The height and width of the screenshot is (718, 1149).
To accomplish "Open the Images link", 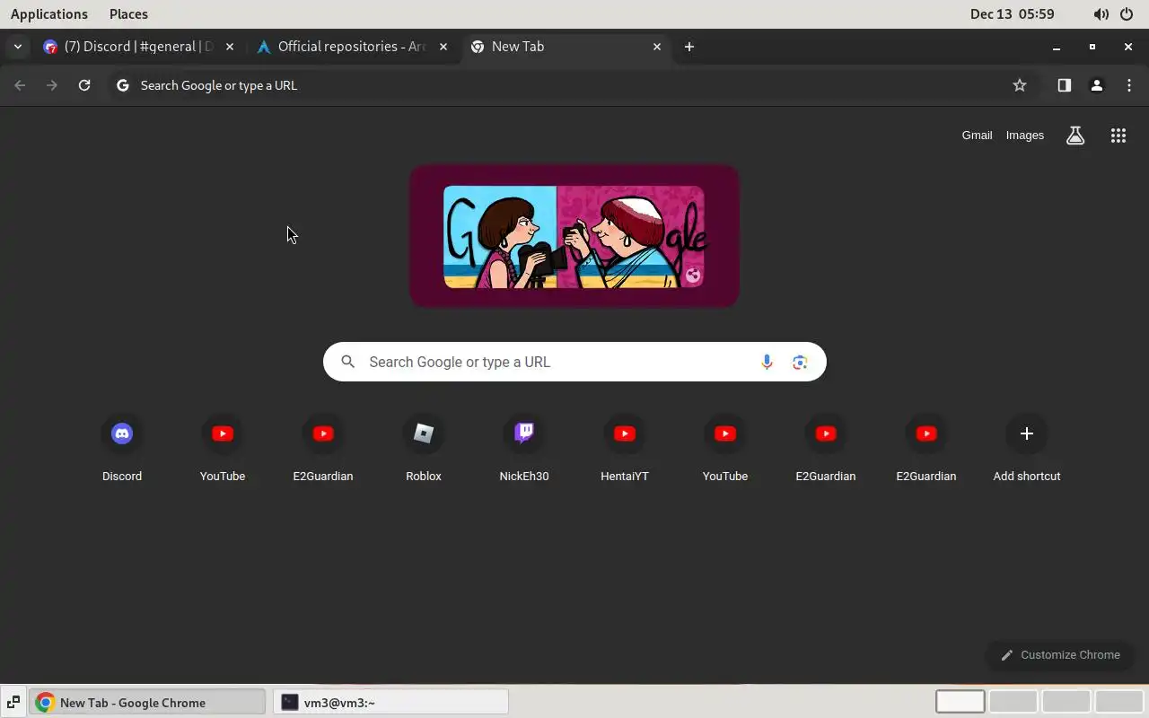I will (x=1025, y=136).
